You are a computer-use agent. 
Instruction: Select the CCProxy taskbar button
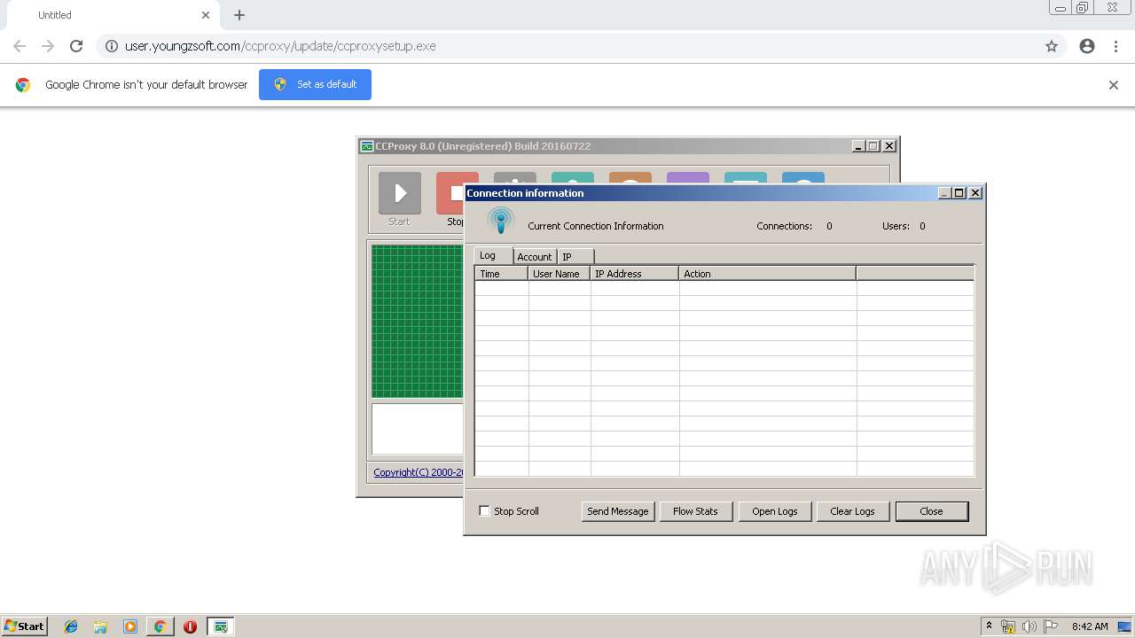[220, 626]
